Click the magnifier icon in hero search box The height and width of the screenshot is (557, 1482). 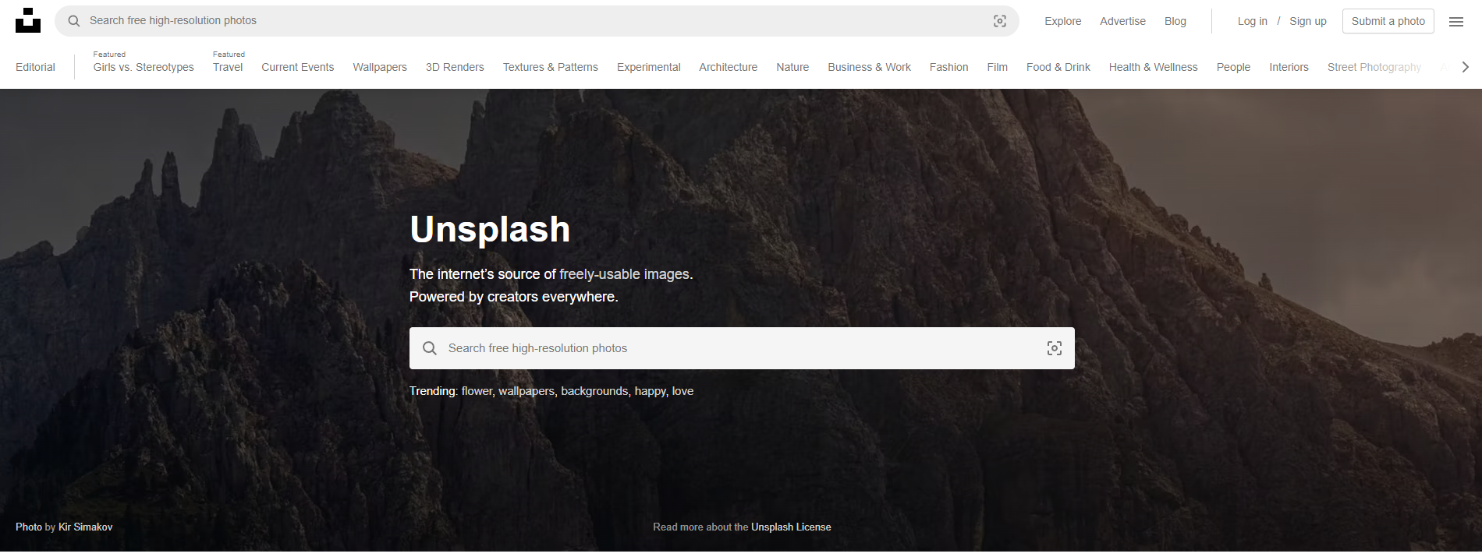430,348
